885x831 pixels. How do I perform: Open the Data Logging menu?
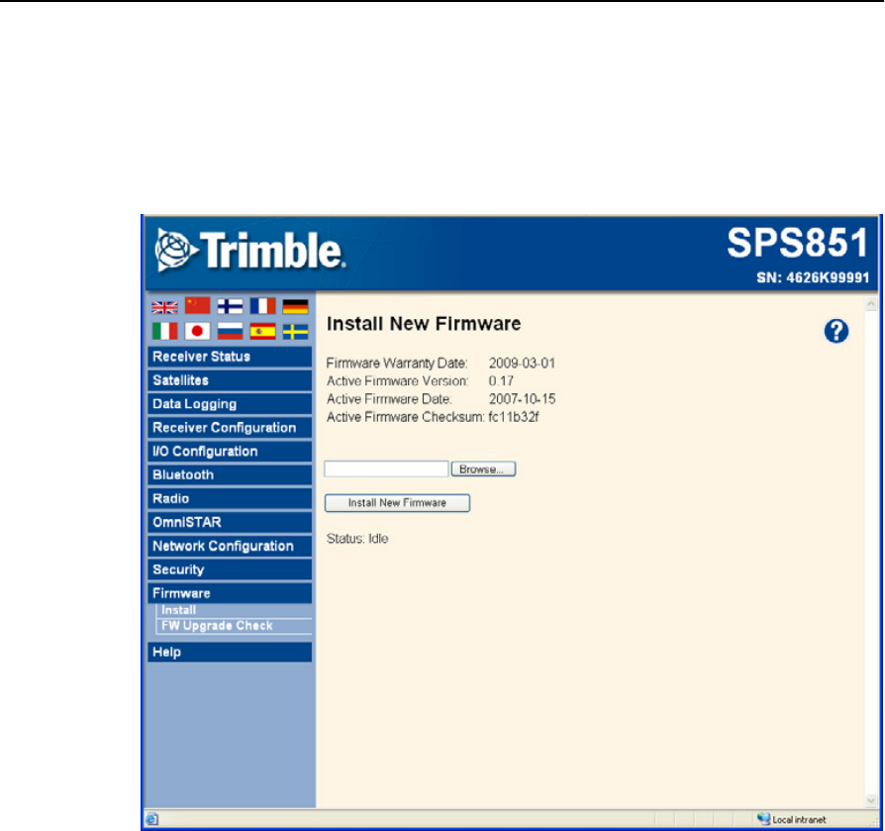(230, 404)
